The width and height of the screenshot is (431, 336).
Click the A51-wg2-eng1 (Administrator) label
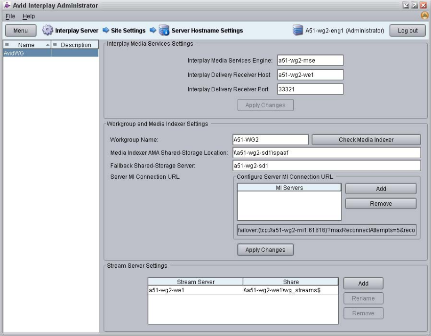[x=345, y=31]
